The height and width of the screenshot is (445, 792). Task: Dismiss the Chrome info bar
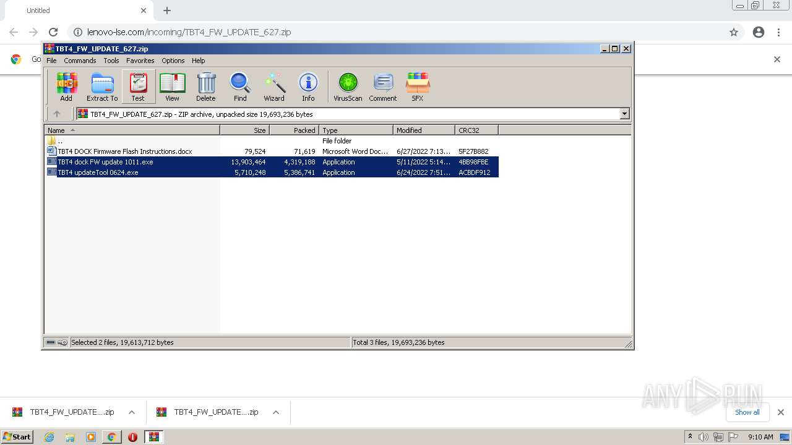coord(777,59)
